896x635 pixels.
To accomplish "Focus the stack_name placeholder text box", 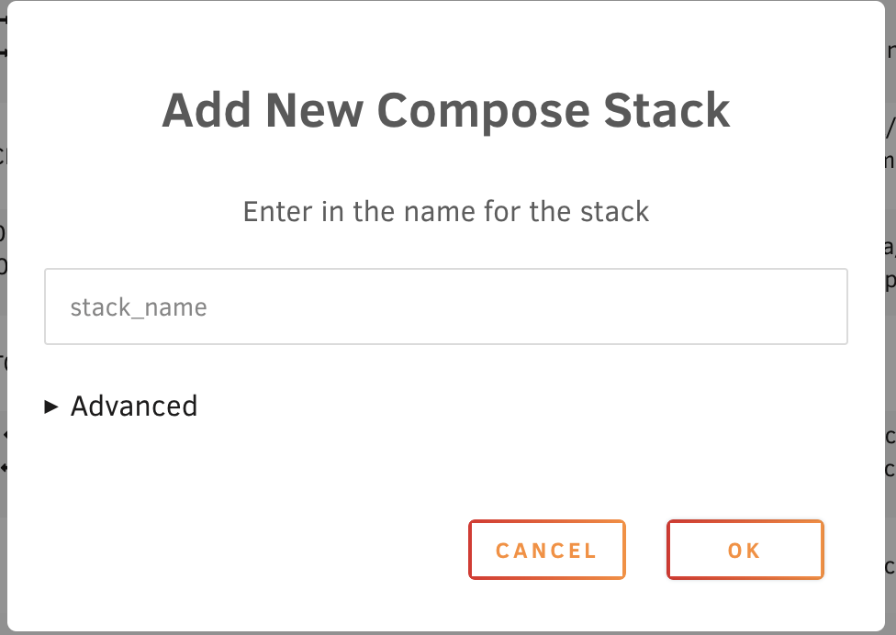I will [445, 306].
